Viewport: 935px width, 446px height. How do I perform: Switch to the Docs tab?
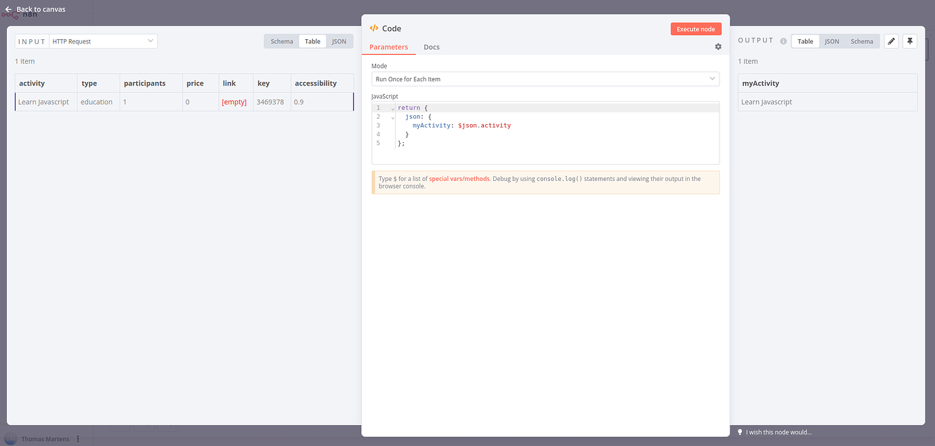click(x=432, y=47)
